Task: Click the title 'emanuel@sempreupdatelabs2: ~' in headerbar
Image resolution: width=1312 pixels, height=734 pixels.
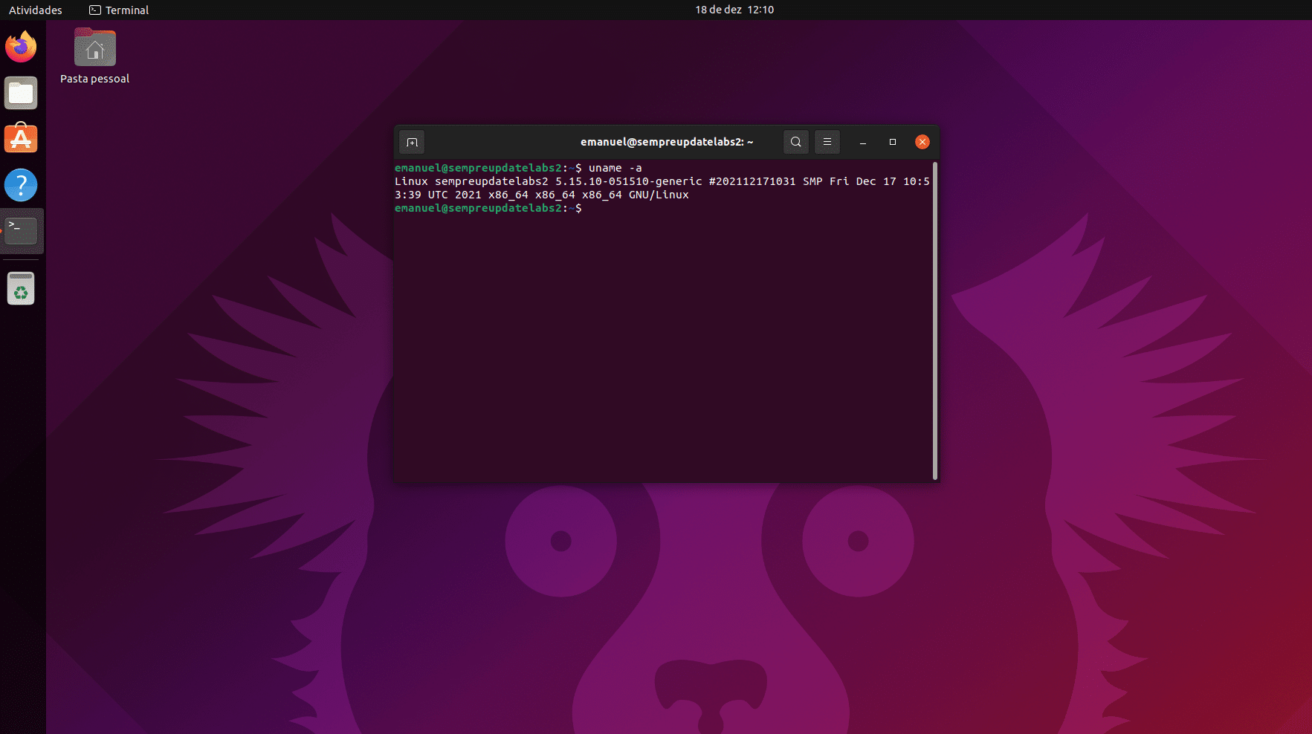Action: coord(667,142)
